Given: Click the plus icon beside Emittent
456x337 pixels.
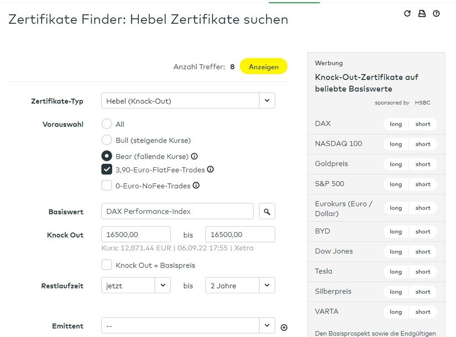Looking at the screenshot, I should click(x=284, y=327).
